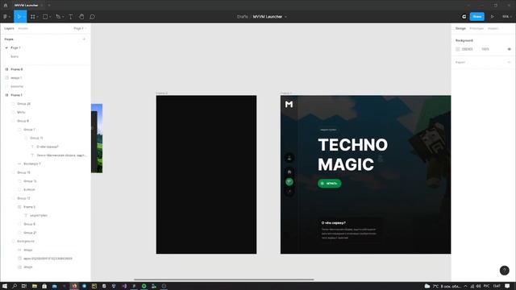Select the Rectangle 7 layer

[x=32, y=164]
